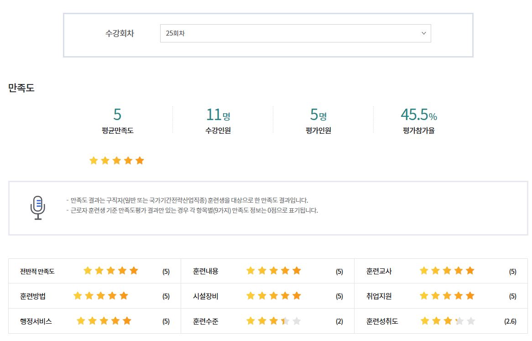Click the 훈련성취도 star rating

[x=448, y=321]
